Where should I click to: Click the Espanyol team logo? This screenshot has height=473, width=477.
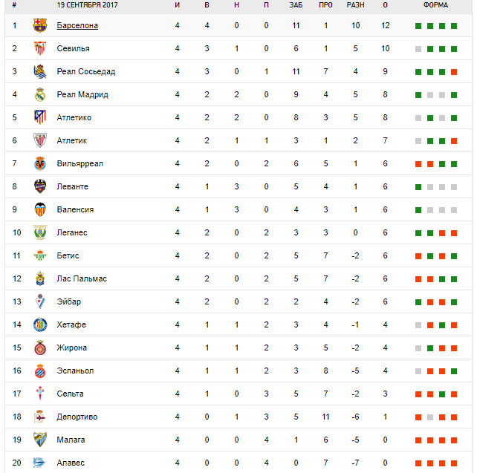coord(40,371)
